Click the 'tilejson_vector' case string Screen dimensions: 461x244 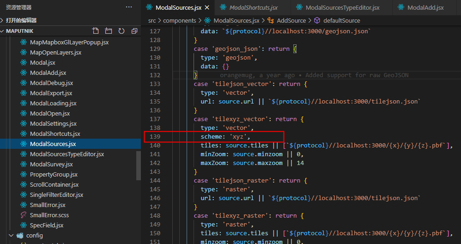[x=243, y=84]
